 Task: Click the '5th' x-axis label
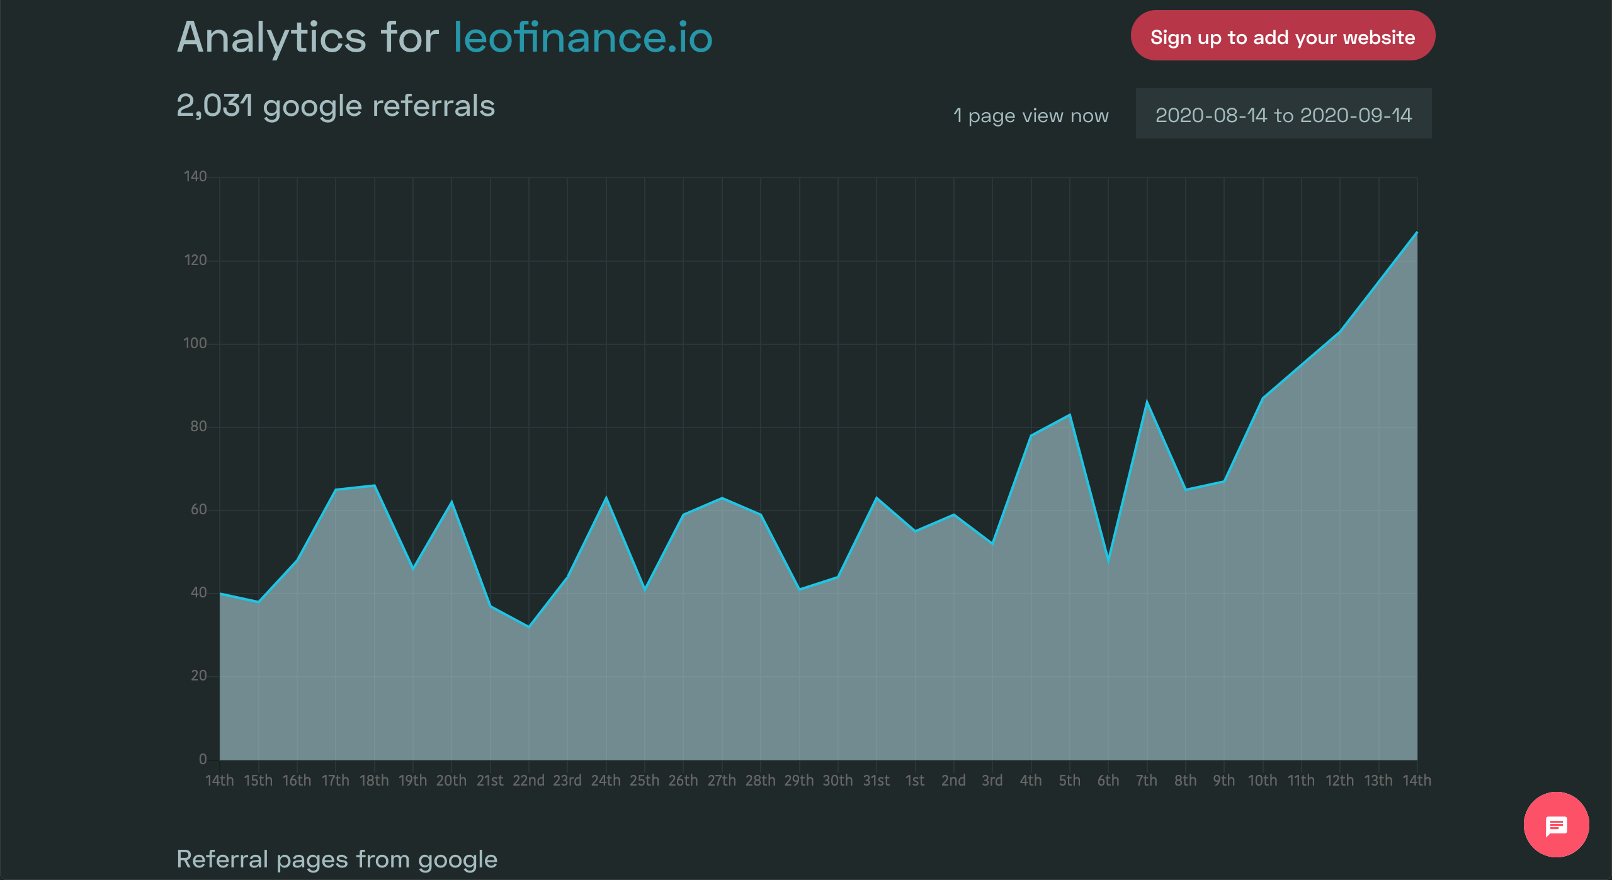(x=1069, y=781)
